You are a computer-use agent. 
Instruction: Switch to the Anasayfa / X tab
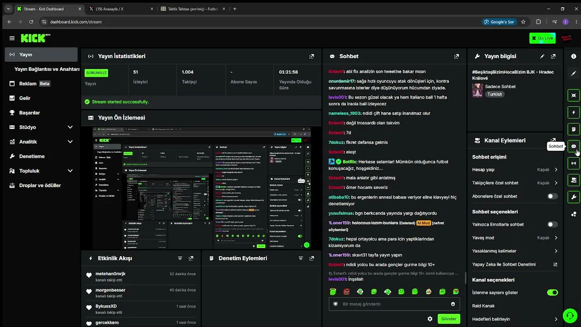(x=120, y=9)
